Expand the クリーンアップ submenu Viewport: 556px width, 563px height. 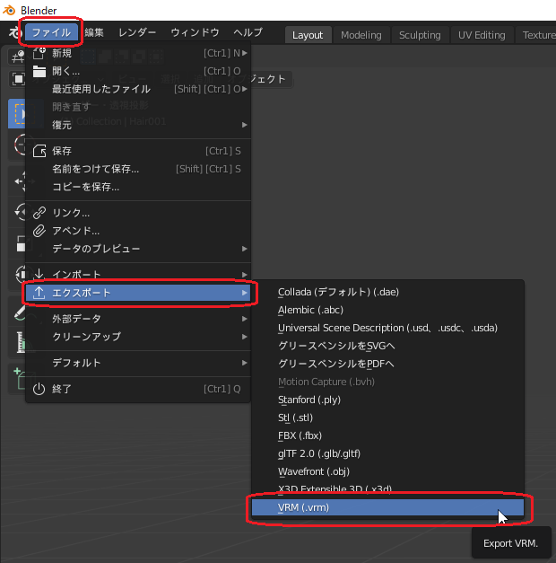138,337
